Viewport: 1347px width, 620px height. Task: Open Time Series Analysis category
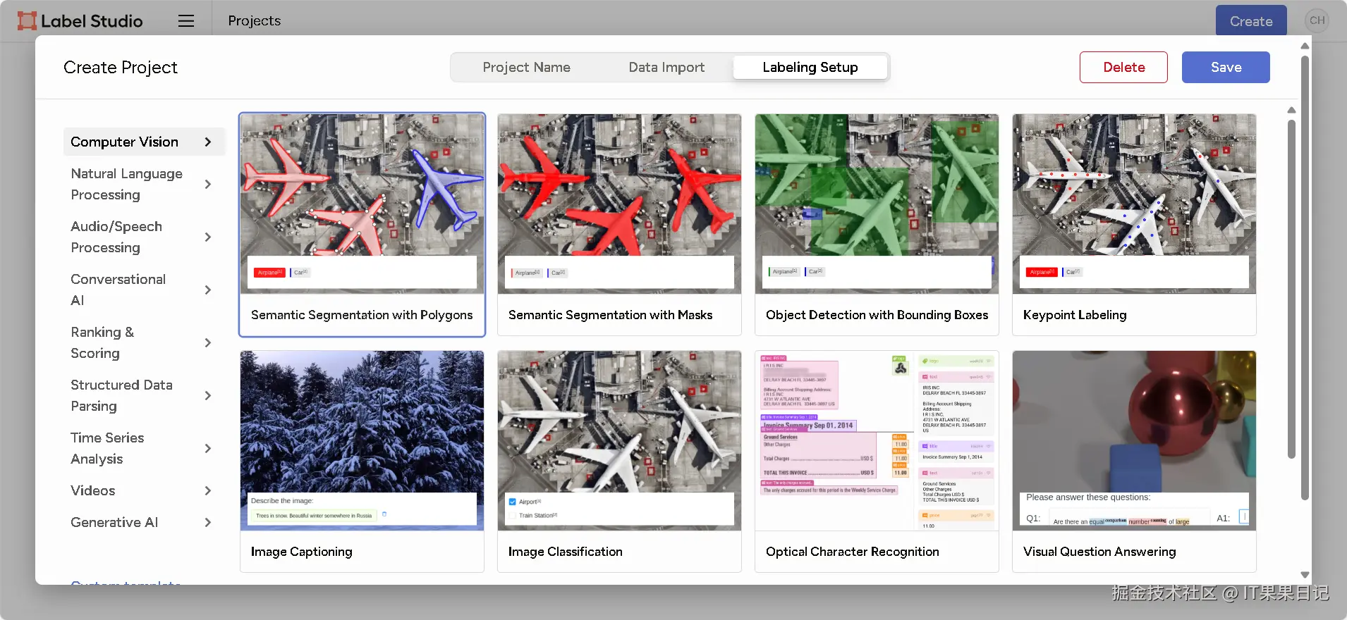[x=145, y=448]
